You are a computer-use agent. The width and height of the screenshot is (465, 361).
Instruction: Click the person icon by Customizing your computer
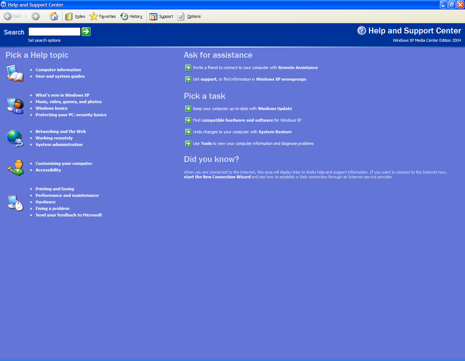coord(15,167)
